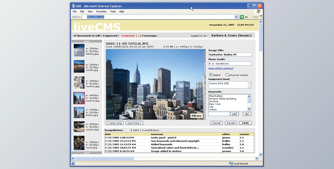Expand the Links toolbar chevron

261,16
